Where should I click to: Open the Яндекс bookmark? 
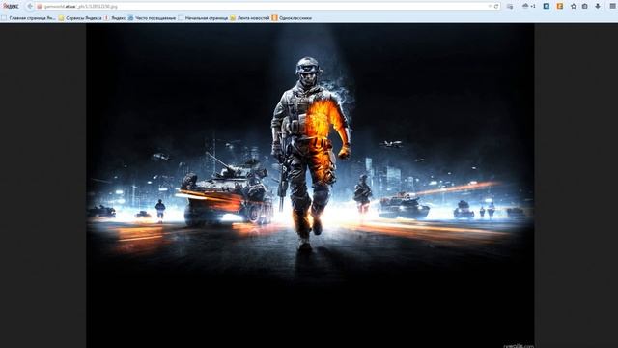(x=115, y=18)
